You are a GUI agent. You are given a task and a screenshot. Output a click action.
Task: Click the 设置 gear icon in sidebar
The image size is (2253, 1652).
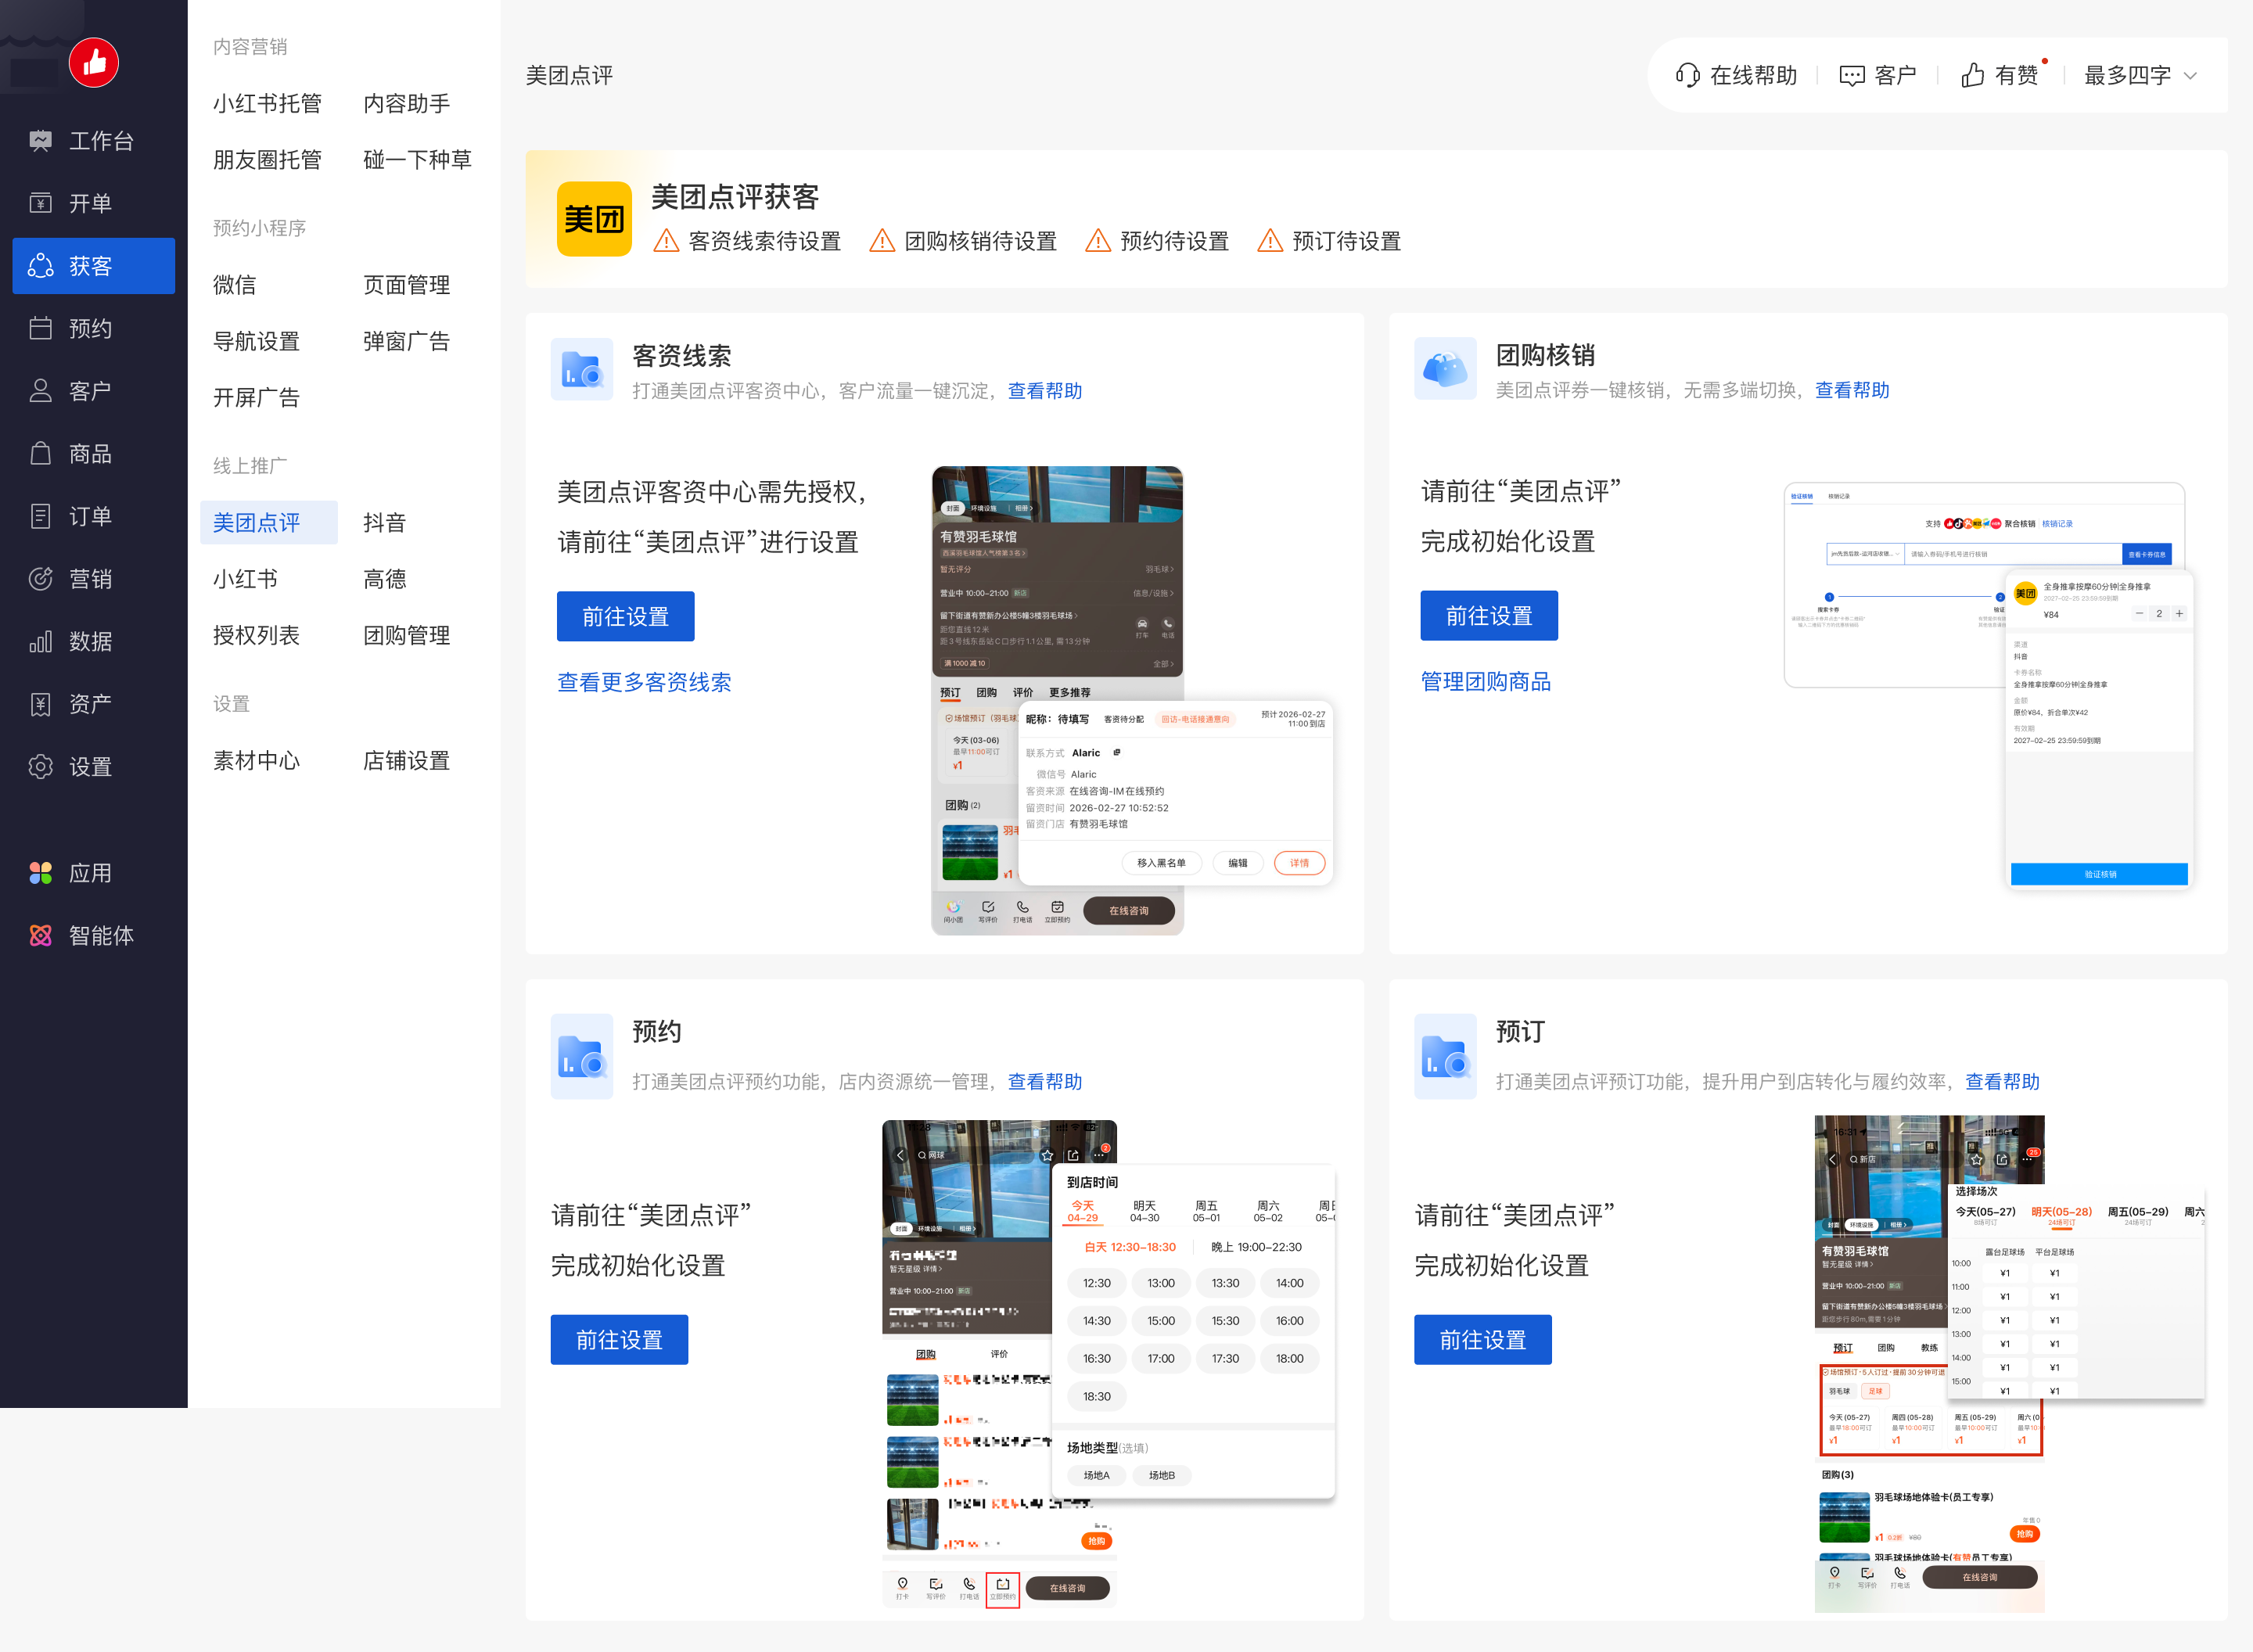point(40,767)
